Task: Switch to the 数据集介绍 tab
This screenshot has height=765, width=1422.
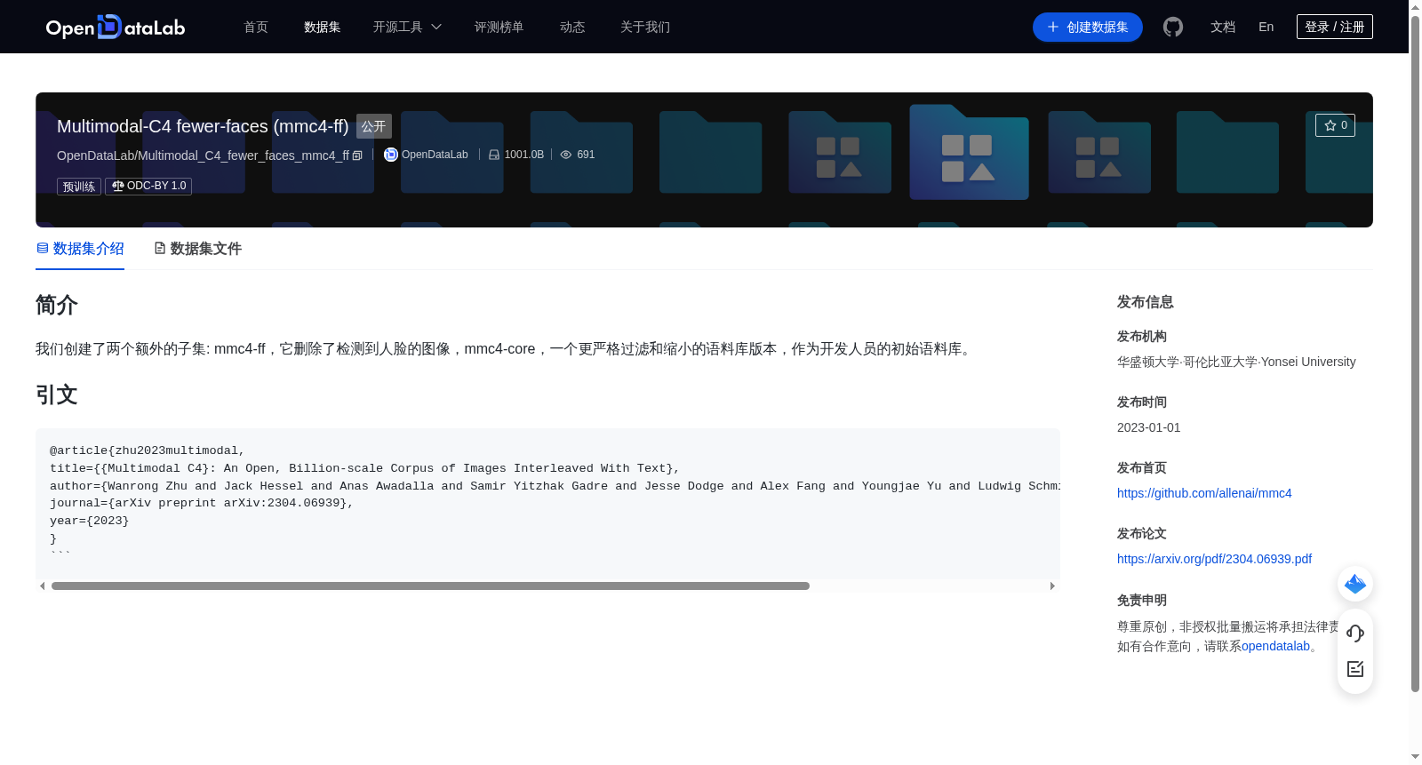Action: pyautogui.click(x=80, y=249)
